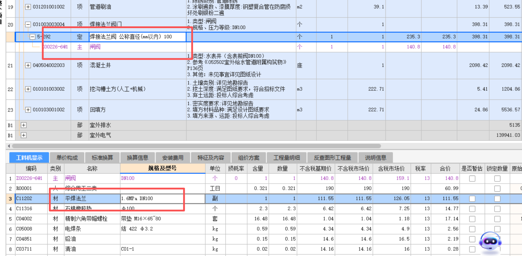Open the 工程量明细 tab
This screenshot has width=522, height=256.
287,158
